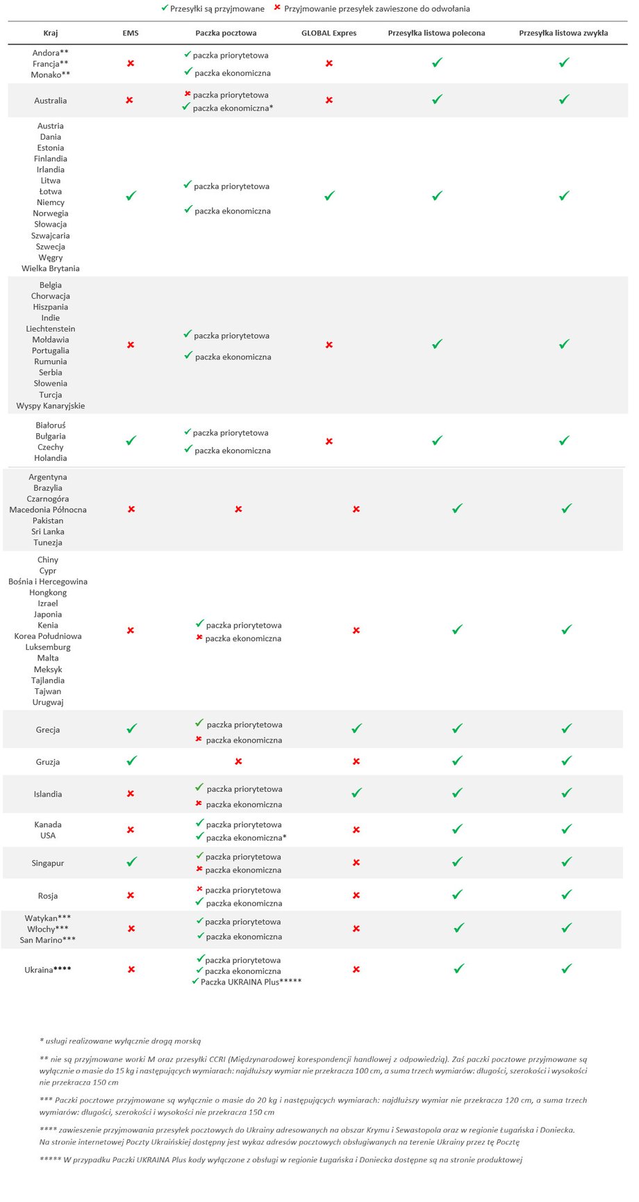
Task: Click Islandia's green GLOBAL Expres checkmark
Action: [356, 793]
